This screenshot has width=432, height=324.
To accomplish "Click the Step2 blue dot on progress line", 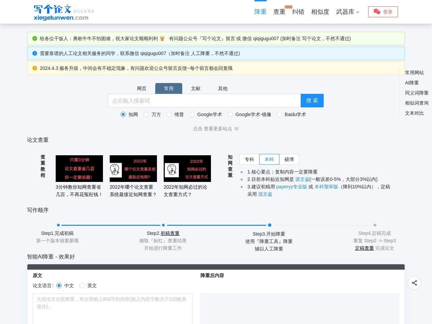I will pyautogui.click(x=163, y=225).
